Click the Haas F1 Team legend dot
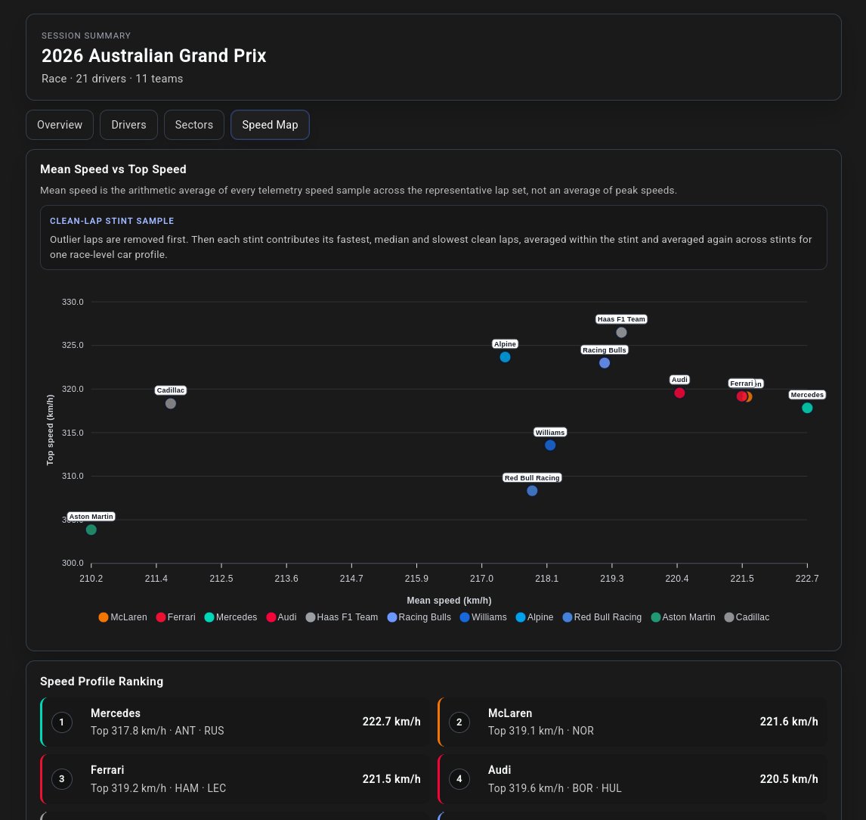This screenshot has height=820, width=866. 311,617
